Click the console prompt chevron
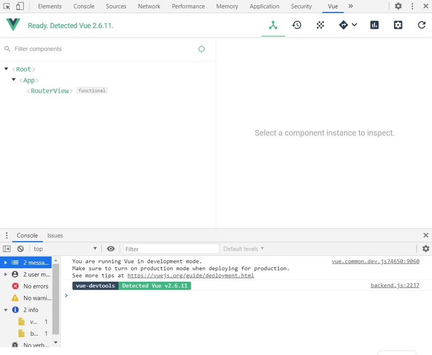 tap(66, 295)
